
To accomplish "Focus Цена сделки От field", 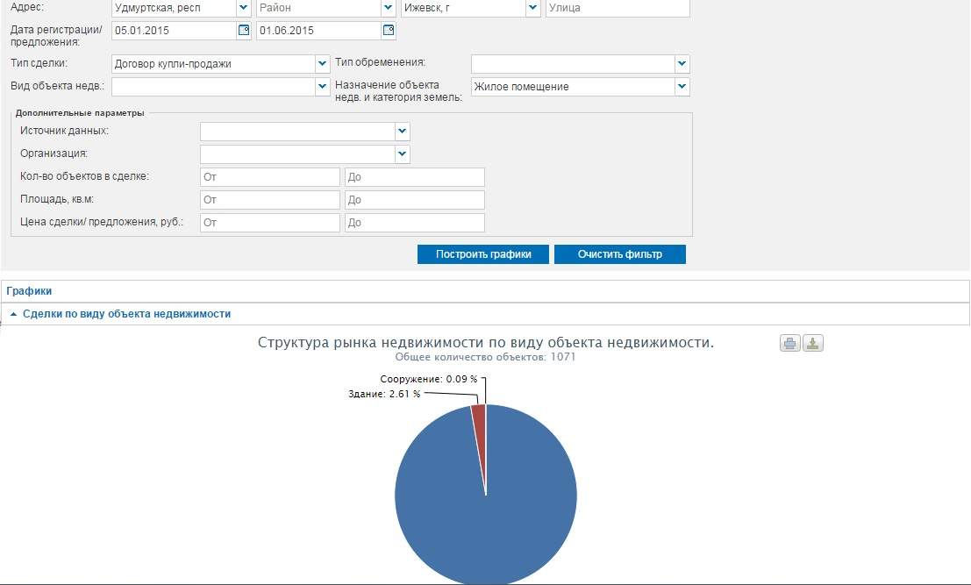I will [270, 223].
